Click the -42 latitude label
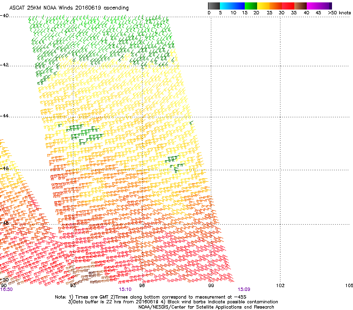353x310 pixels. (x=4, y=65)
